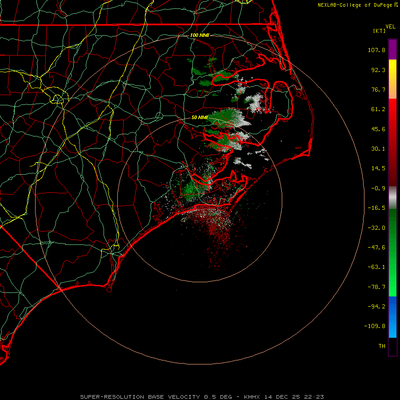Select the 30.1 legend value

coord(378,149)
